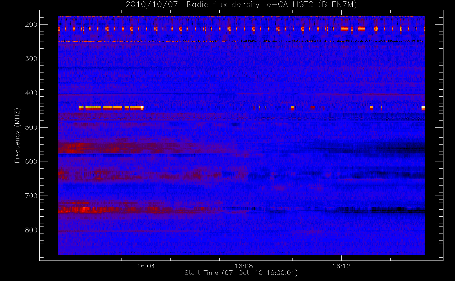This screenshot has height=281, width=455.
Task: Click the 700 frequency tick label
Action: (x=31, y=196)
